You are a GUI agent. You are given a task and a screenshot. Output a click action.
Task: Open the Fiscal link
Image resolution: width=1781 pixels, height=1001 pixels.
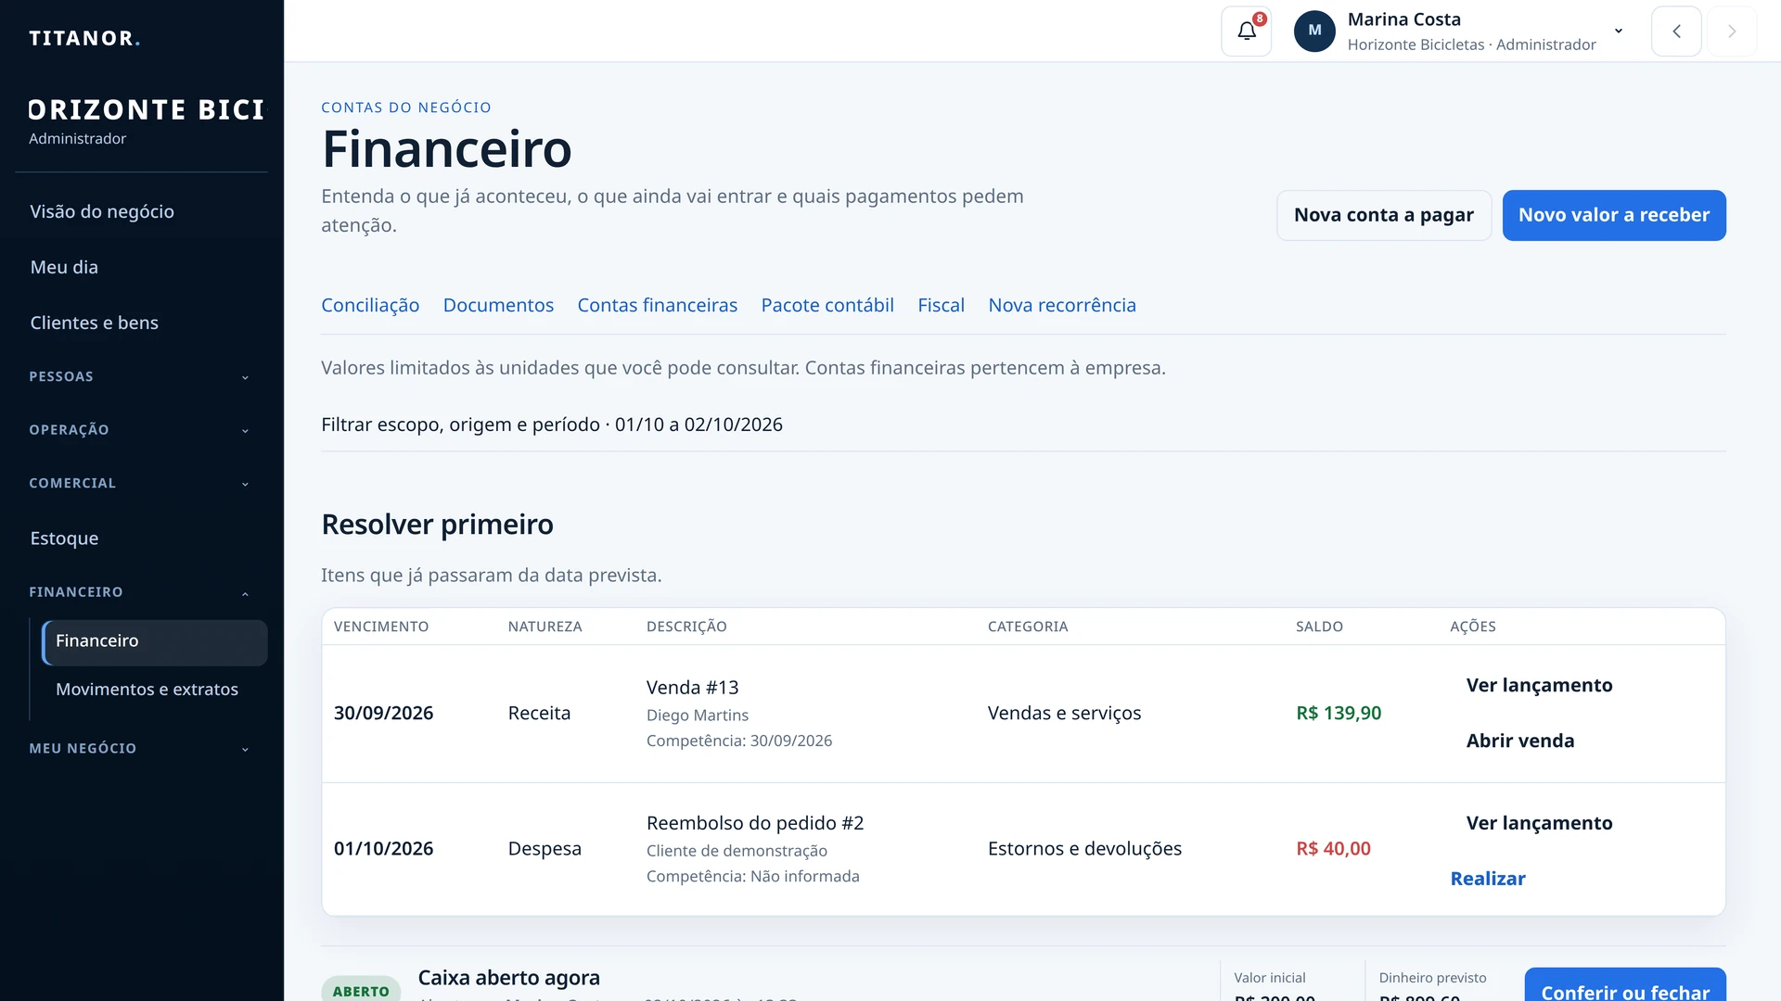pos(941,305)
